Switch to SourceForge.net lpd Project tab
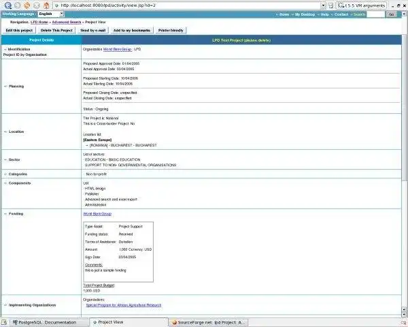This screenshot has height=327, width=408. coord(209,322)
